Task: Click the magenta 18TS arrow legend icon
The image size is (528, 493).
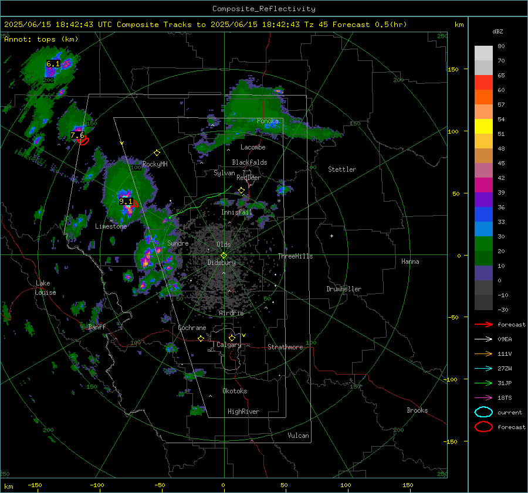Action: [x=483, y=398]
